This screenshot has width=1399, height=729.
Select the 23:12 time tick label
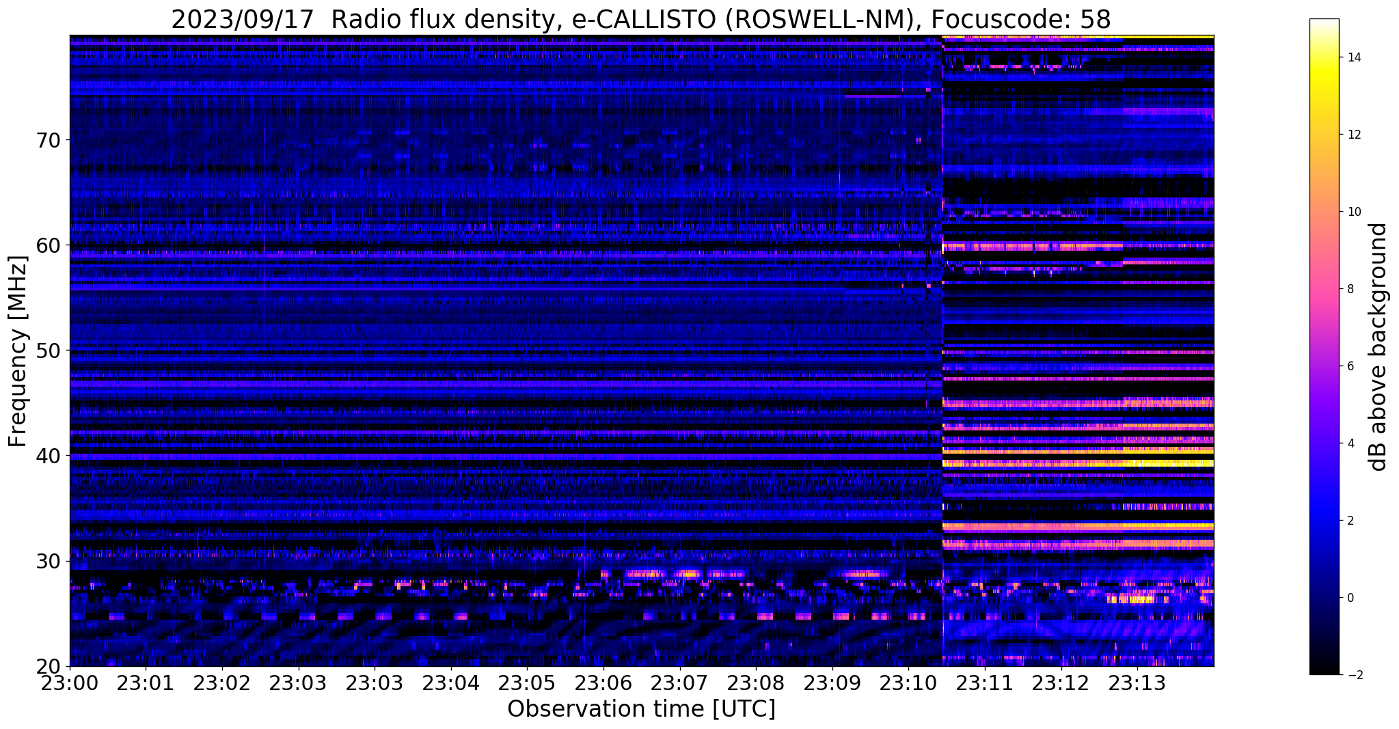coord(1061,683)
